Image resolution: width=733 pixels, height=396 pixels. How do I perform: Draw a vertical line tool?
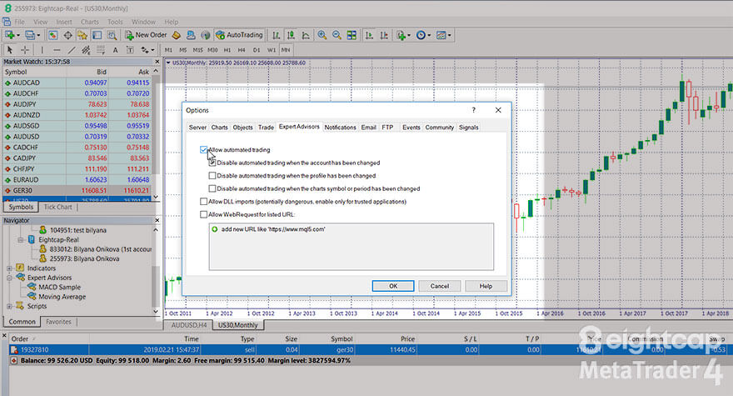(42, 50)
